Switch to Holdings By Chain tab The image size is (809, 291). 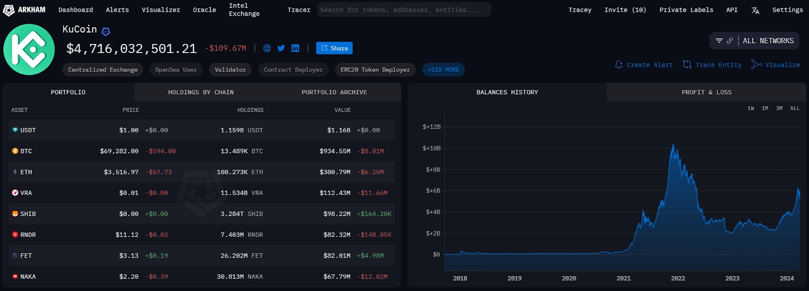[x=201, y=92]
